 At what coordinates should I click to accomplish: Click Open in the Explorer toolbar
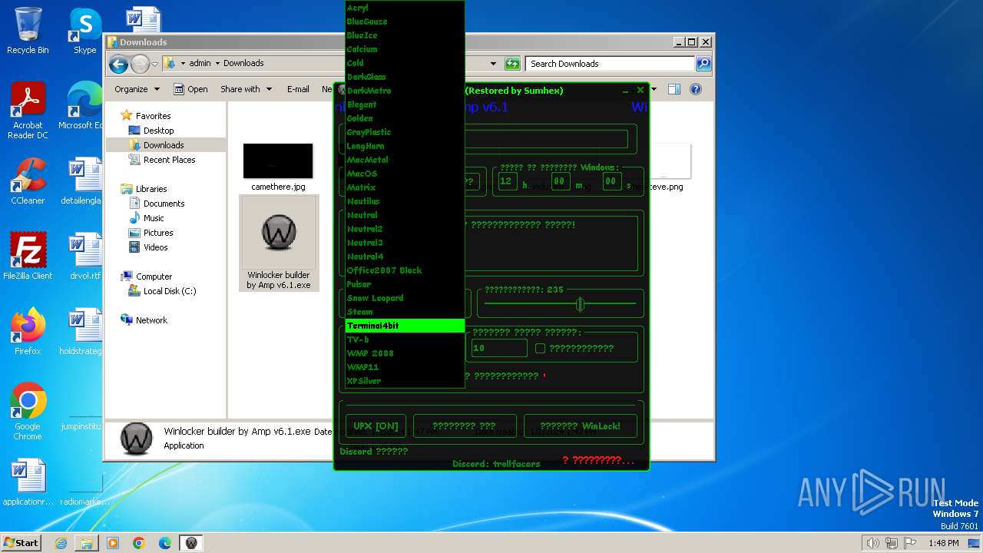tap(190, 89)
